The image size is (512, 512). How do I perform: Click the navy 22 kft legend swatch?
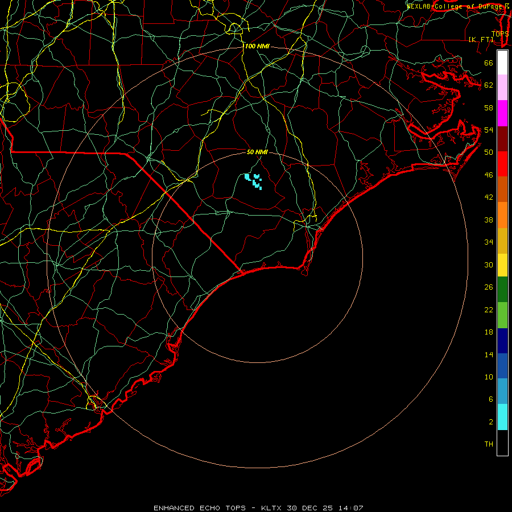point(502,341)
